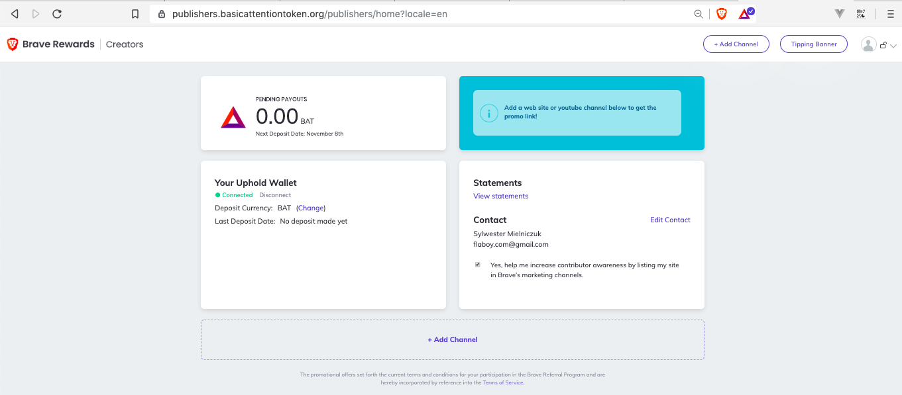This screenshot has width=902, height=395.
Task: Click the Sylwester Mielniczuk name text
Action: point(507,234)
